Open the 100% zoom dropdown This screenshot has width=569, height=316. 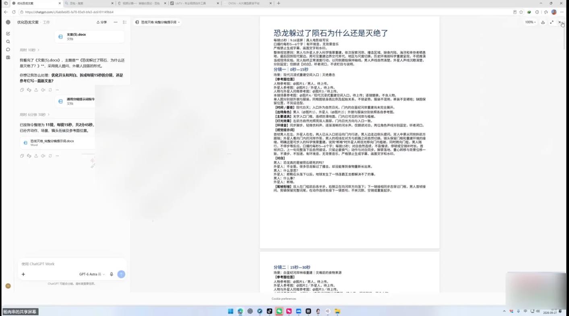[530, 22]
